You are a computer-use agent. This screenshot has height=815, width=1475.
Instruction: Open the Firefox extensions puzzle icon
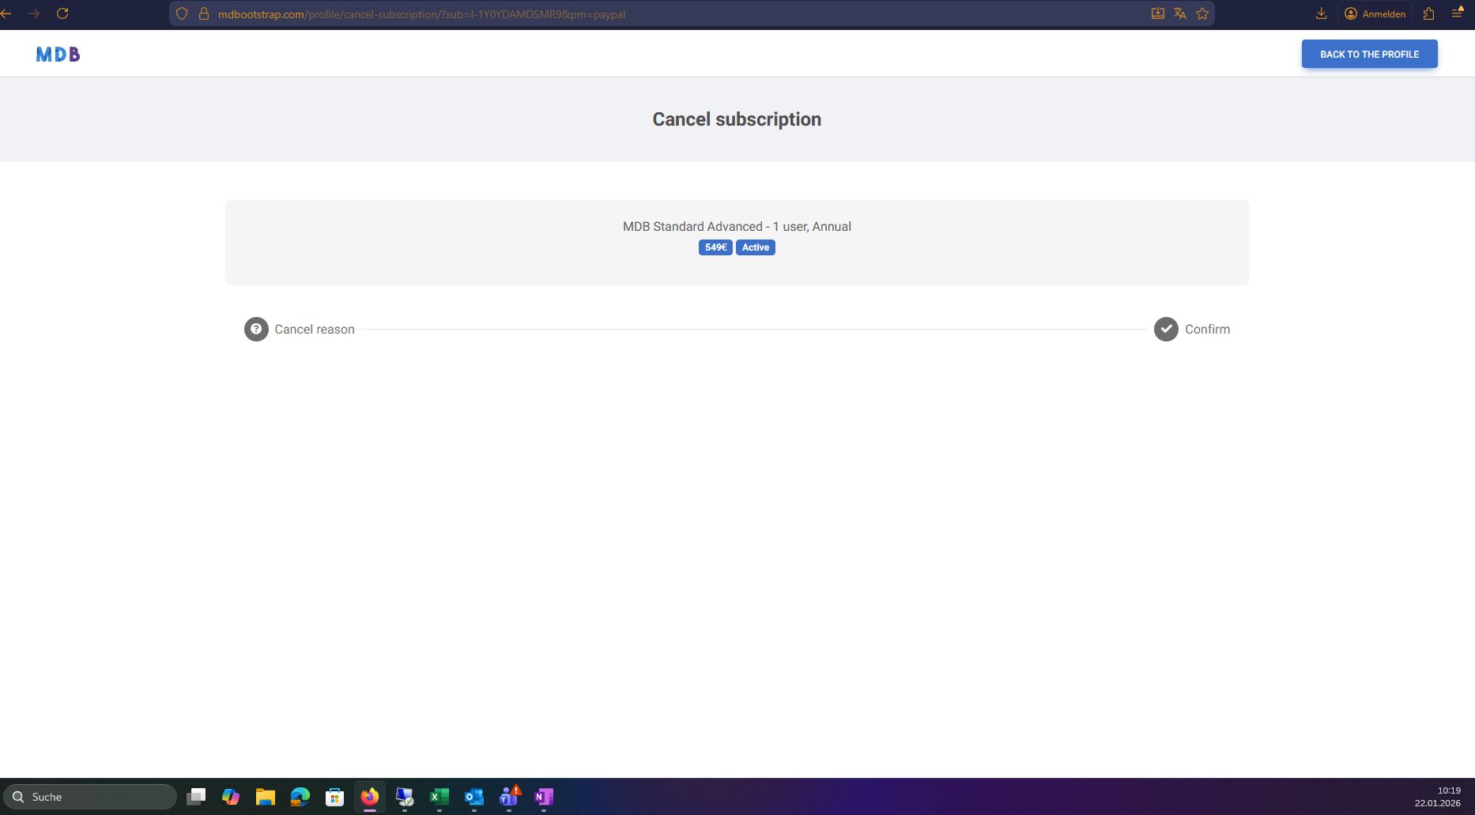pos(1428,13)
